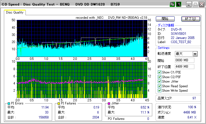Minimize the CD Speed window
The image size is (206, 124).
click(189, 4)
